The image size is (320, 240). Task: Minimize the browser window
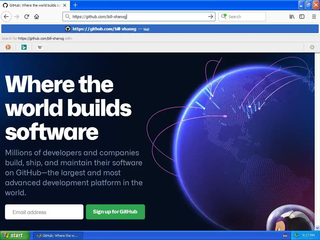[302, 5]
